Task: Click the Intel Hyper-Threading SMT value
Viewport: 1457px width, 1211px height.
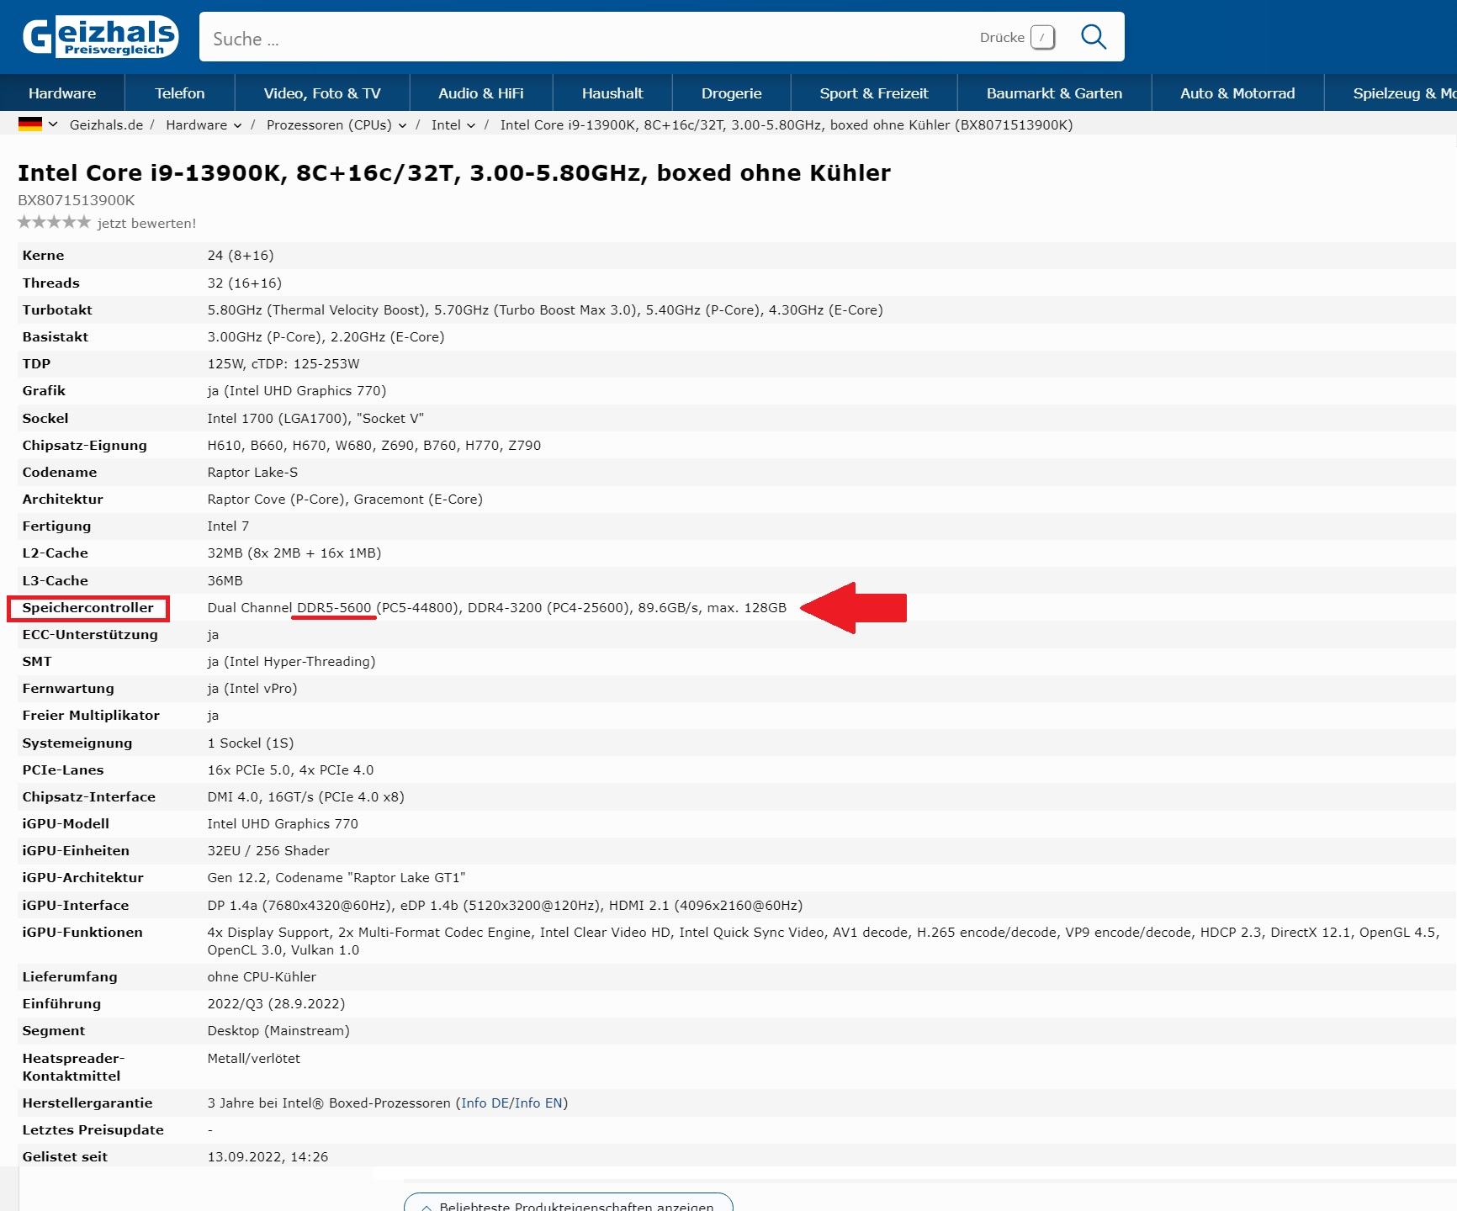Action: pyautogui.click(x=291, y=662)
